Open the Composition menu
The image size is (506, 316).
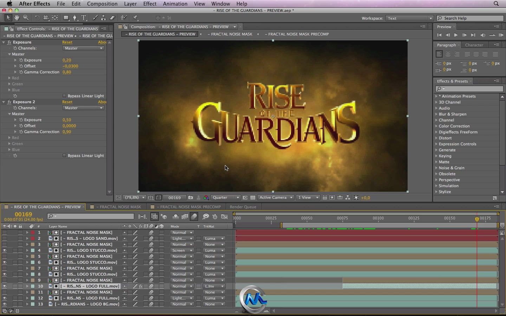click(x=102, y=4)
